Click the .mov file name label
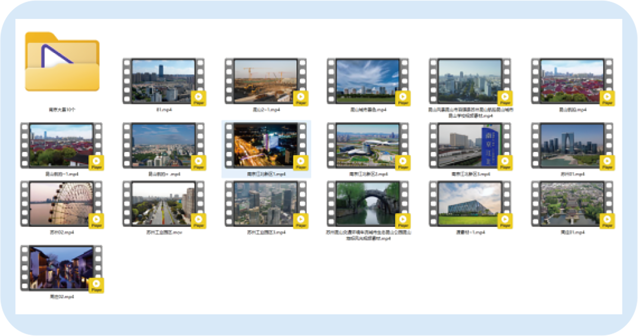Viewport: 638px width, 336px height. 164,232
